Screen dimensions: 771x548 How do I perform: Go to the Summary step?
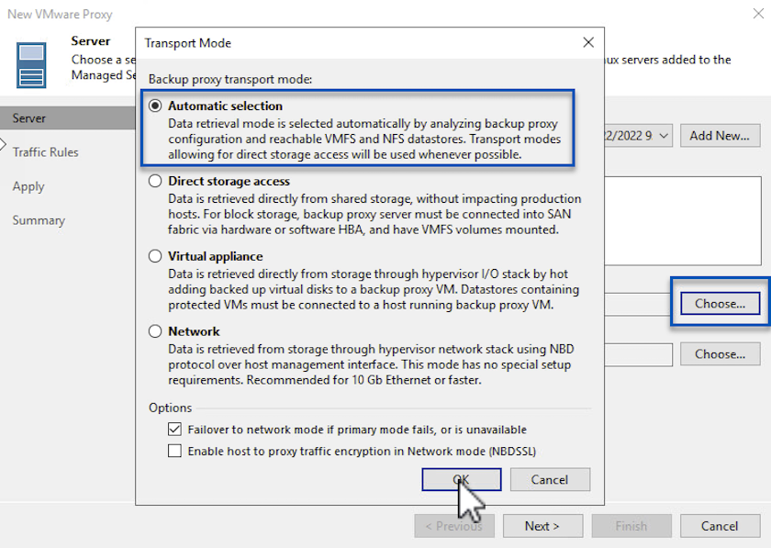pos(39,220)
